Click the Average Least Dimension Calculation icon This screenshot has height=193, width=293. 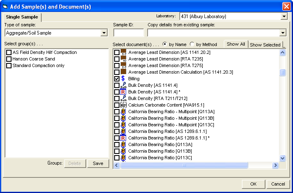click(x=123, y=72)
